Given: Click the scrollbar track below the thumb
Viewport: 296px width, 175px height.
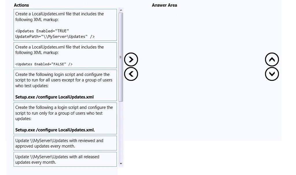Looking at the screenshot, I should click(121, 132).
